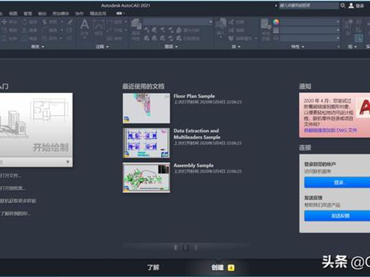Select the Copy tool in Modify panel
This screenshot has width=370, height=277.
point(9,30)
